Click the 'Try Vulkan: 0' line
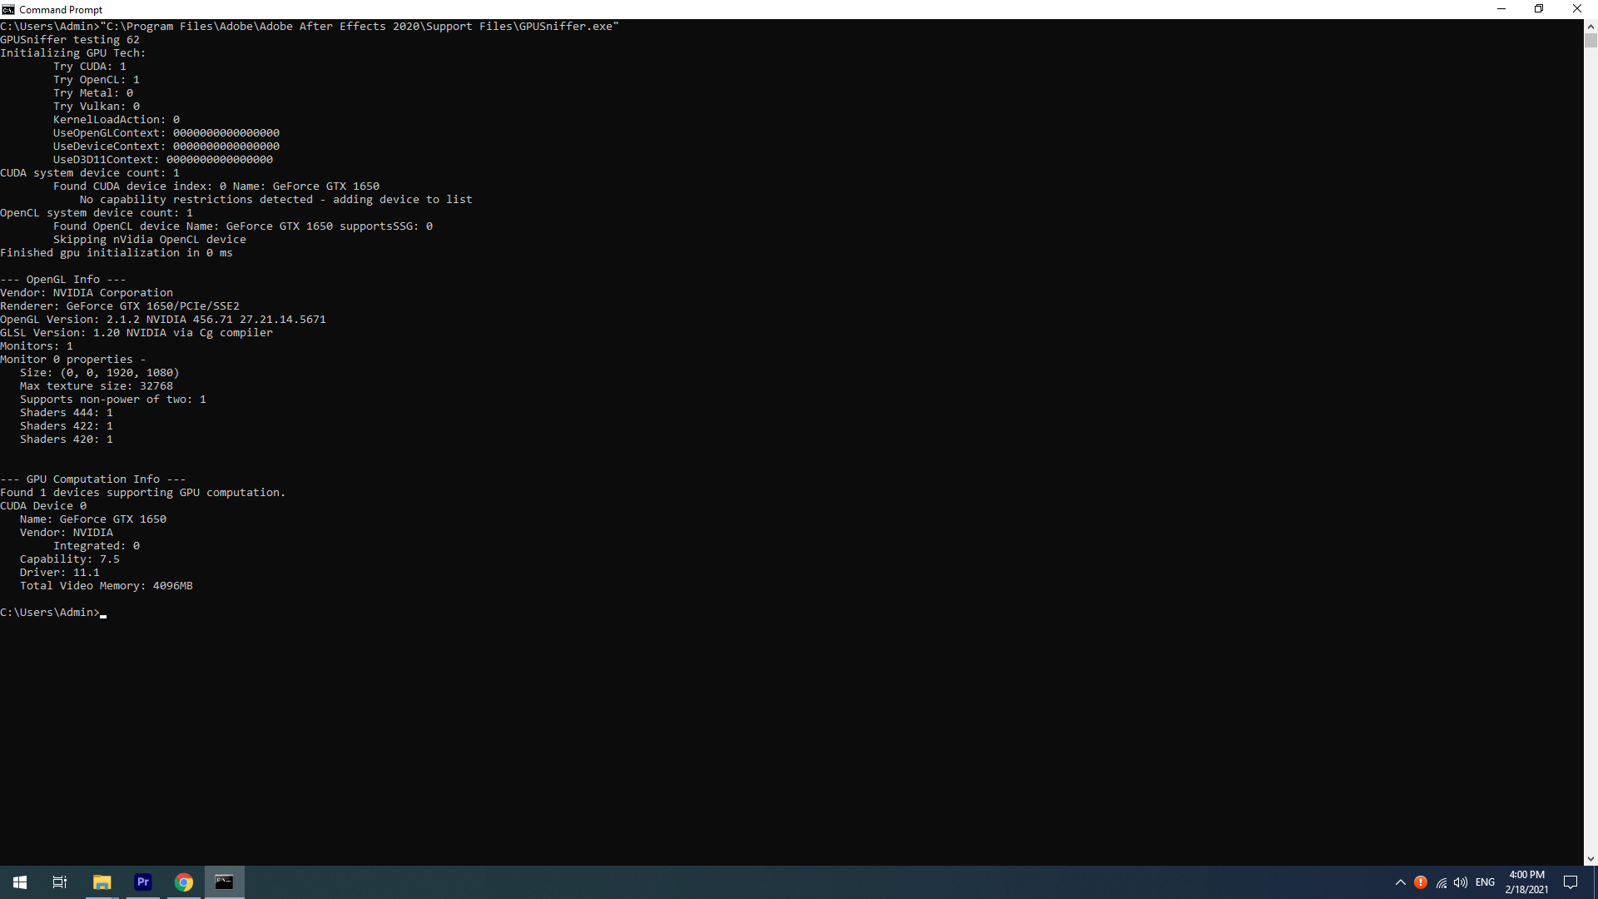This screenshot has width=1598, height=899. [x=97, y=107]
